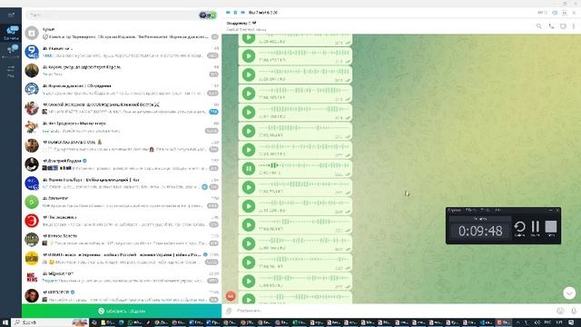Viewport: 581px width, 327px height.
Task: Show hidden system tray icons
Action: [x=518, y=322]
